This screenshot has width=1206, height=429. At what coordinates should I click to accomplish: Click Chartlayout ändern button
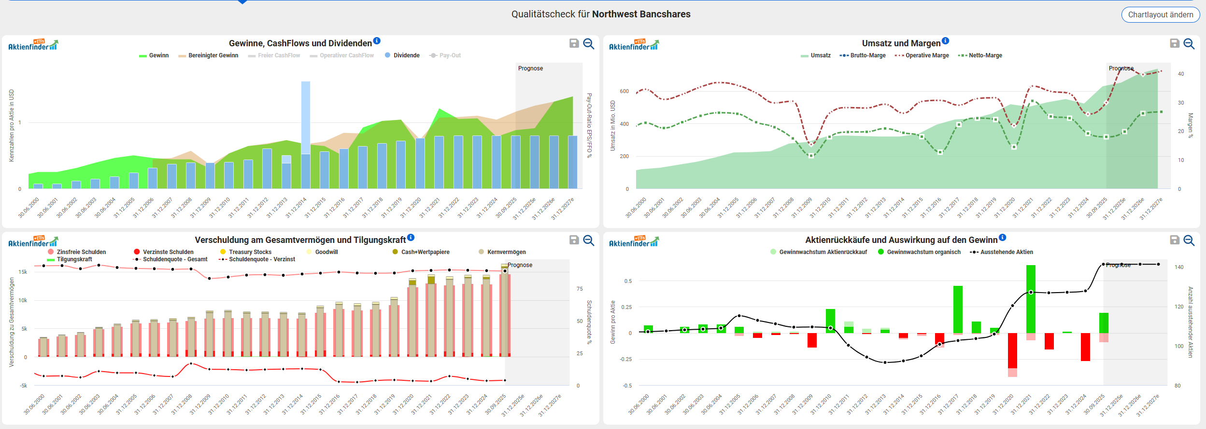coord(1160,14)
